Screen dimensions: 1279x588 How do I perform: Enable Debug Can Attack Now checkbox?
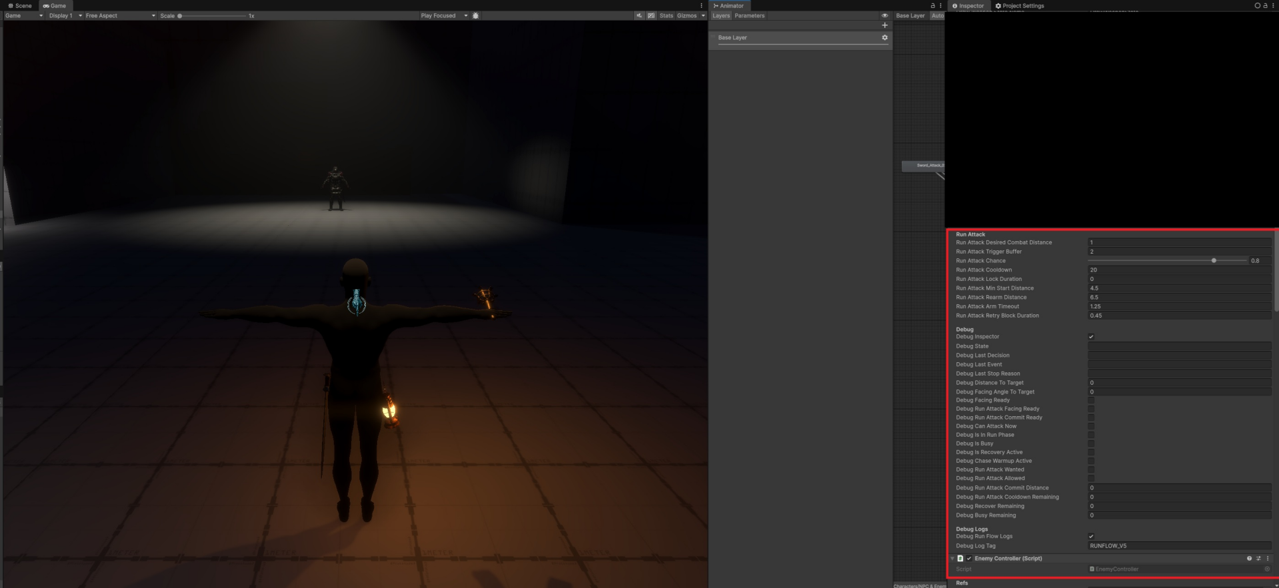pos(1091,426)
